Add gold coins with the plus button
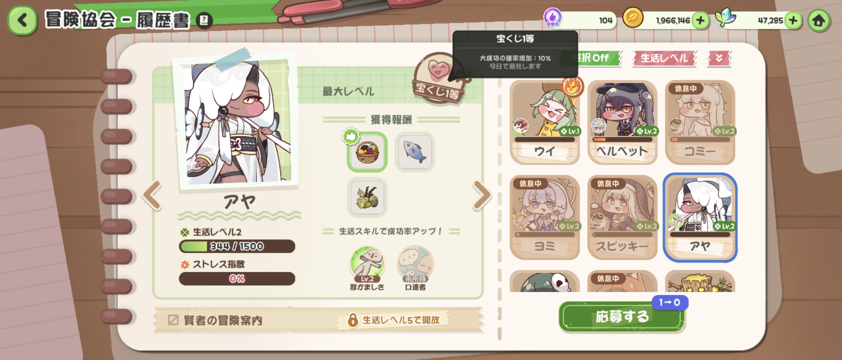The height and width of the screenshot is (360, 842). click(701, 21)
